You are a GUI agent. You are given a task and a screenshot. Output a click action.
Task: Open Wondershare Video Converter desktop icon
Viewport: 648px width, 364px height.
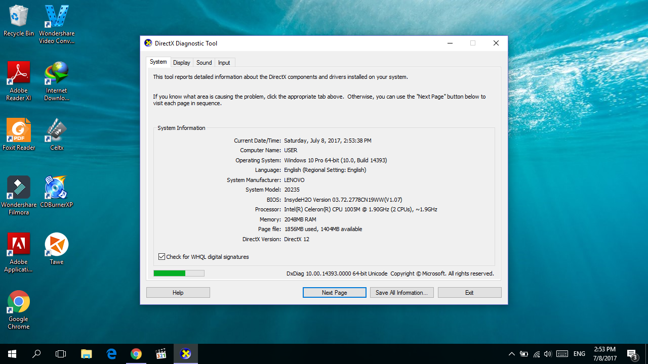(x=57, y=24)
